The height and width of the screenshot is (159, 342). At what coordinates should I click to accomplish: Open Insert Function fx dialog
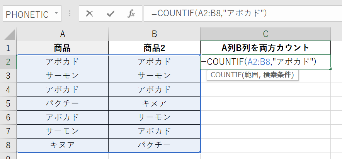coord(131,14)
